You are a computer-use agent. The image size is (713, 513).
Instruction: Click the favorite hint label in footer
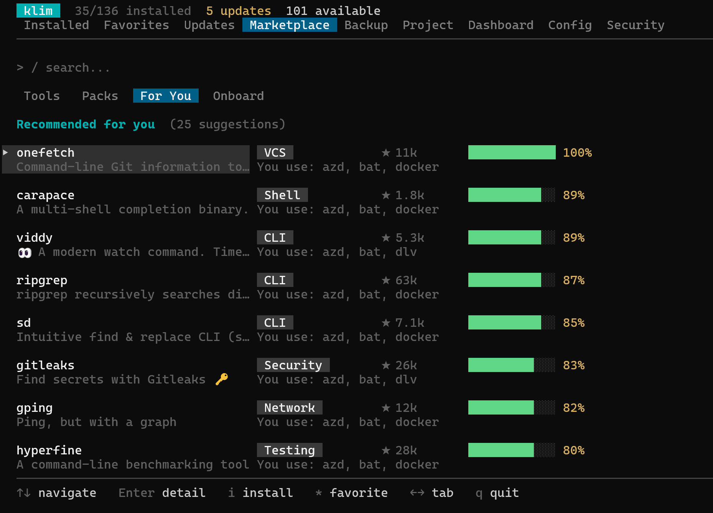coord(359,493)
